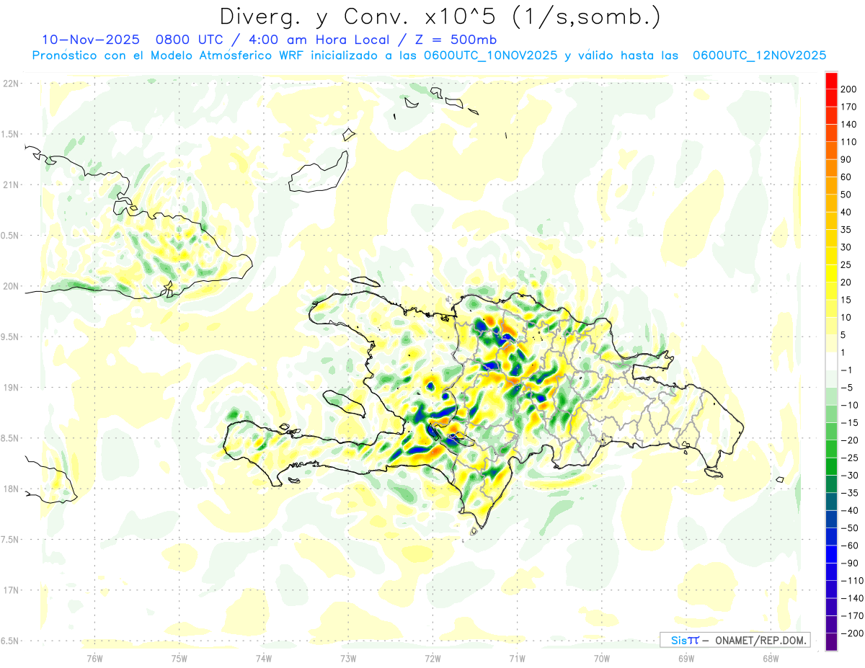Click the colorbar value '170'
Viewport: 865px width, 668px height.
click(x=848, y=107)
